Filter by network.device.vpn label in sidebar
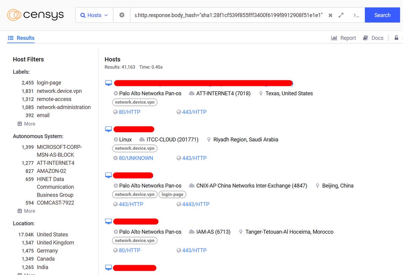The height and width of the screenshot is (275, 403). pos(59,91)
